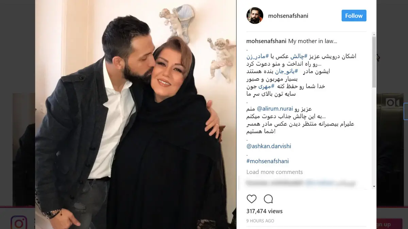Image resolution: width=408 pixels, height=229 pixels.
Task: Open the 9 HOURS AGO timestamp
Action: tap(260, 221)
